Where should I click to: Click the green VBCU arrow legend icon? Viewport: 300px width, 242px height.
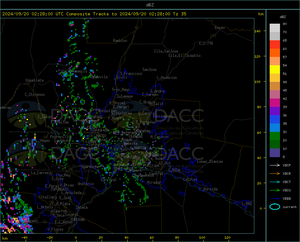275,190
